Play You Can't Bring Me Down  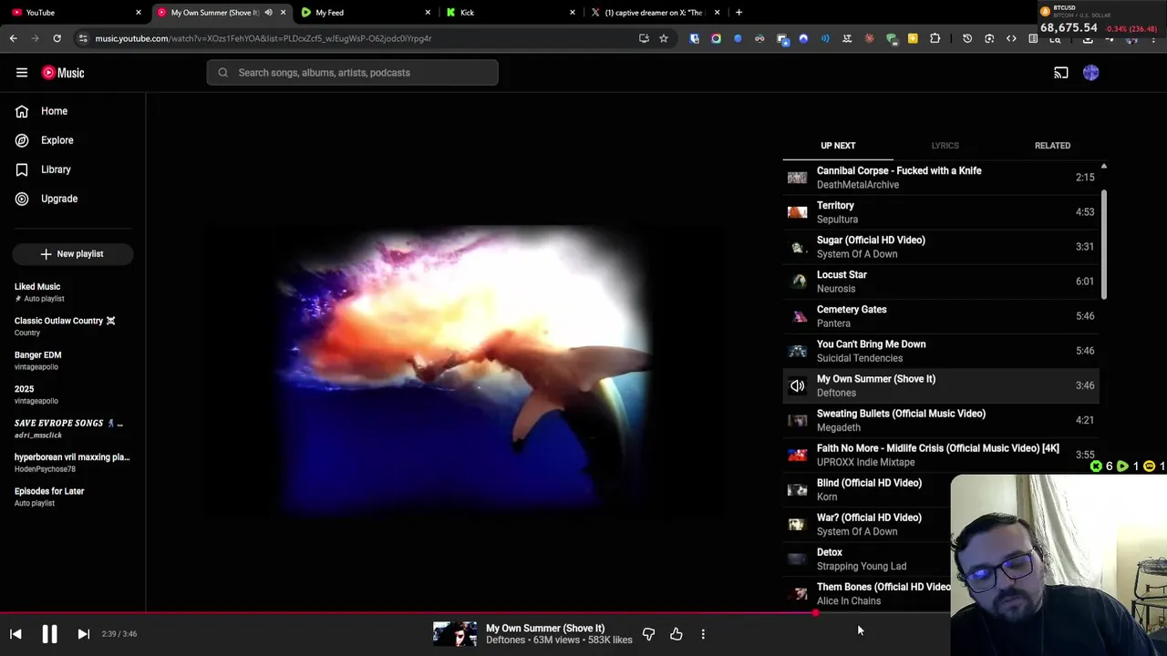[x=941, y=351]
